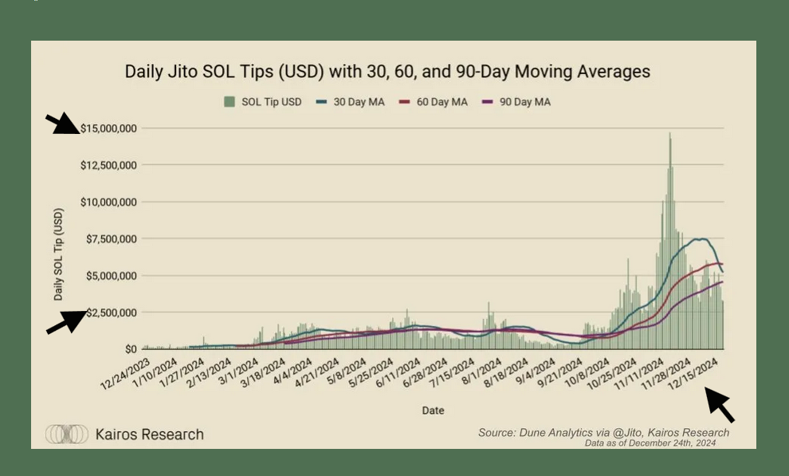Click the 90 Day MA purple legend marker
Image resolution: width=789 pixels, height=476 pixels.
pyautogui.click(x=488, y=101)
